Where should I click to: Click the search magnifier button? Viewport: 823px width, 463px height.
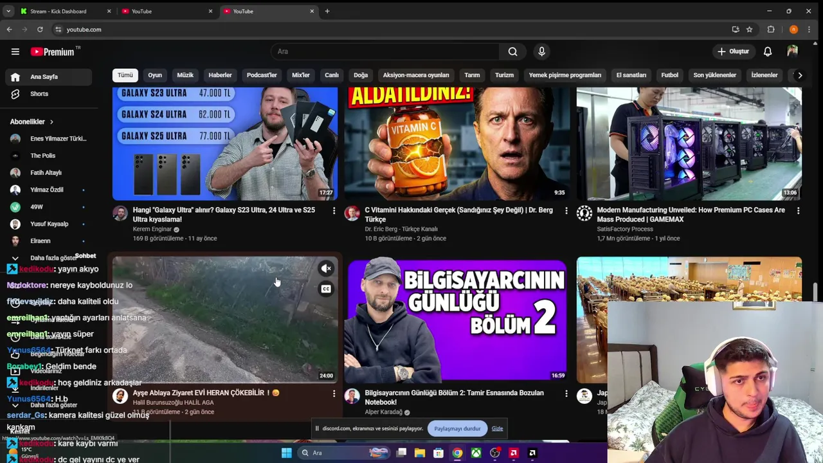point(512,51)
